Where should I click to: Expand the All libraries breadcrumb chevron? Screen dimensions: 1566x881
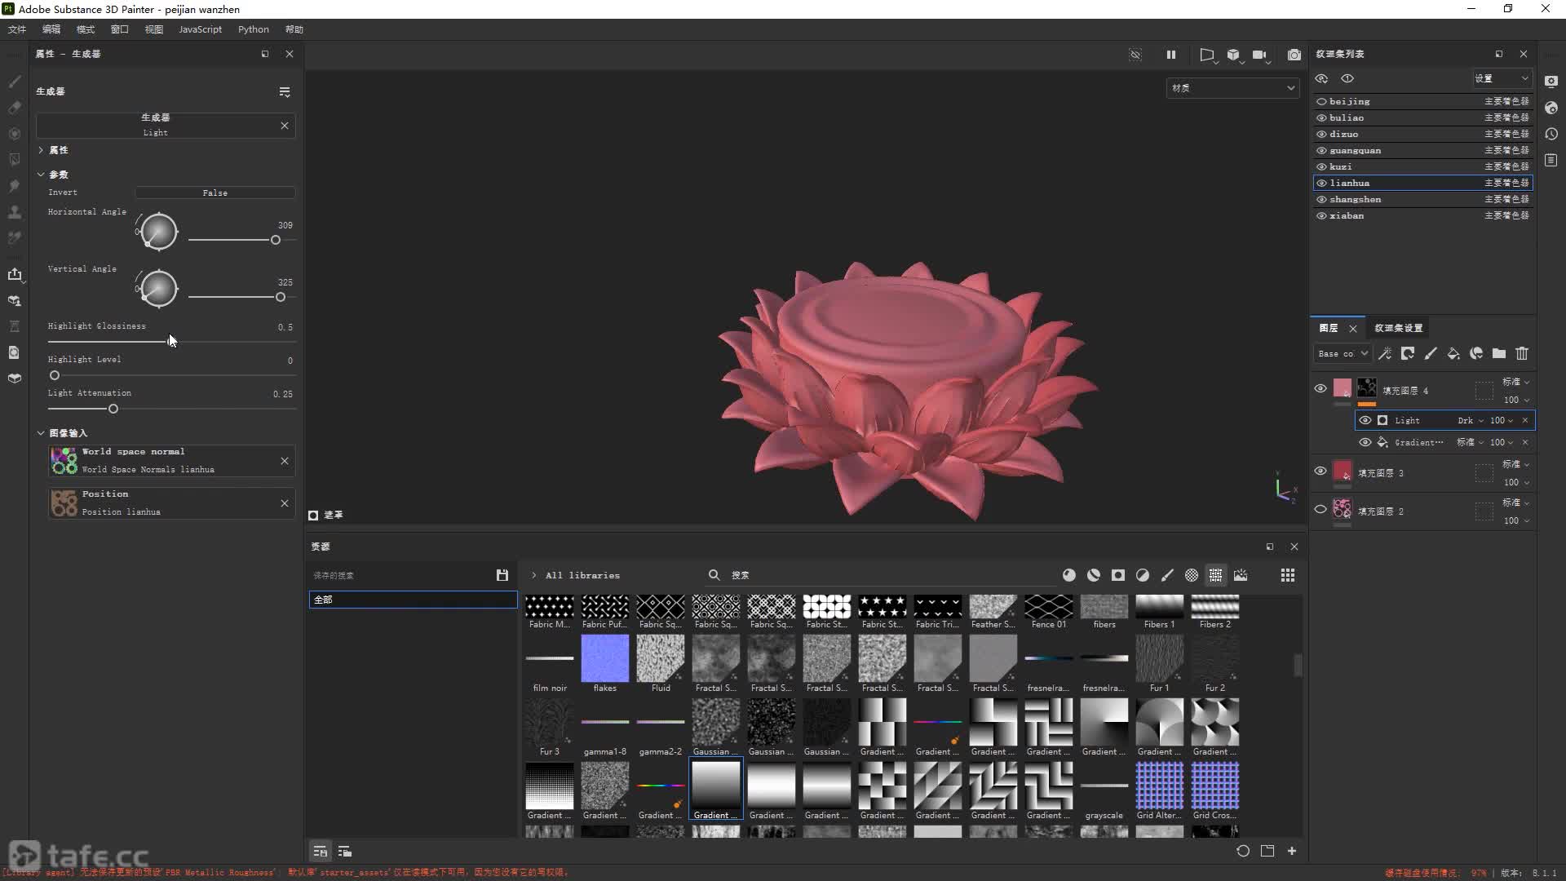534,575
